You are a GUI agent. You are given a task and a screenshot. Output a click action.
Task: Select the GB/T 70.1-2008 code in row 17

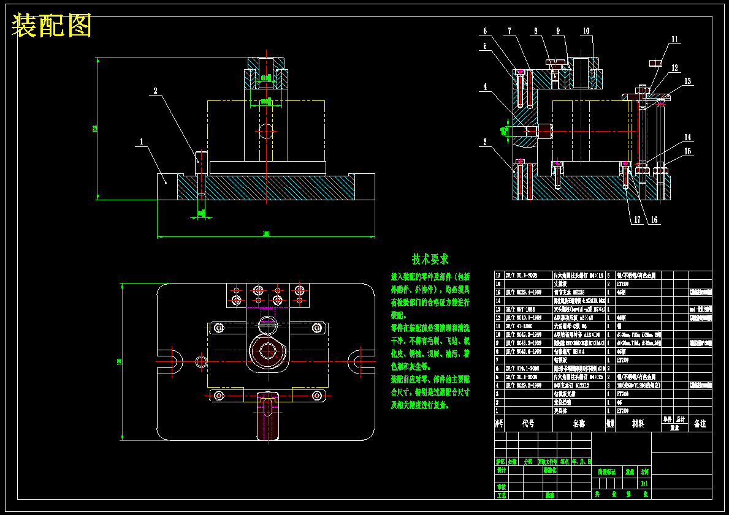pyautogui.click(x=522, y=276)
